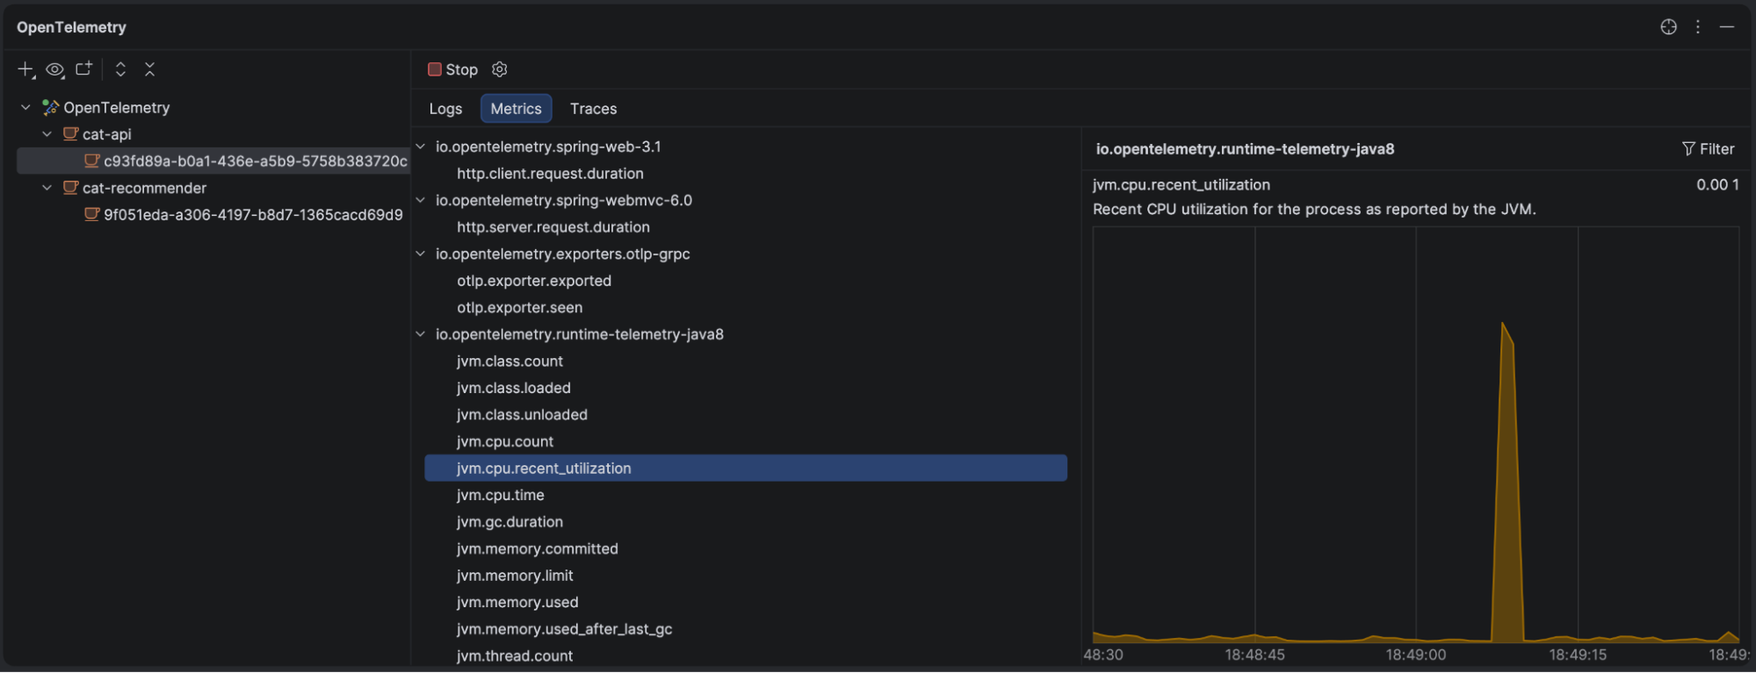Select jvm.gc.duration metric

[x=510, y=522]
